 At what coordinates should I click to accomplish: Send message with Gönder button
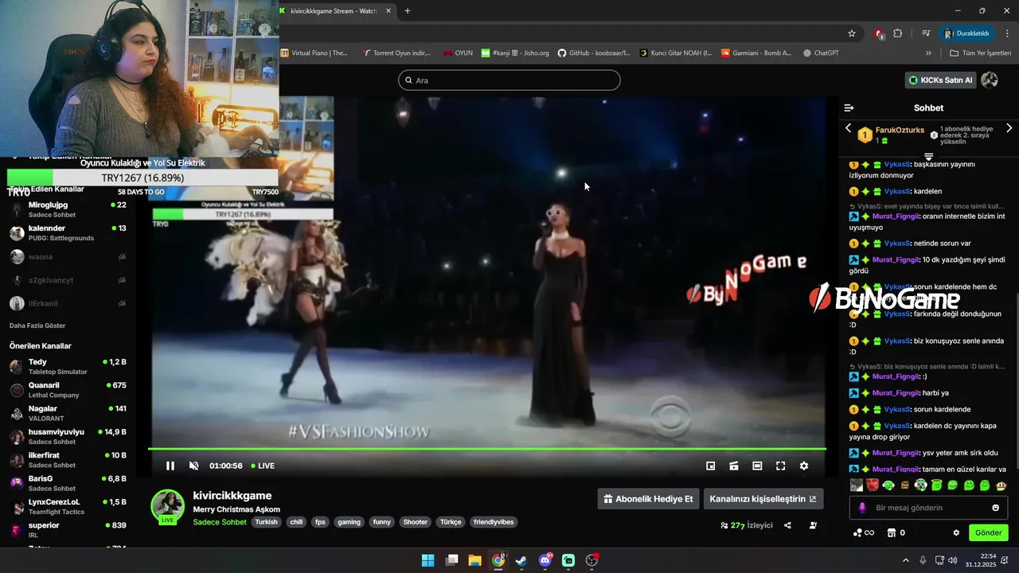[x=988, y=533]
